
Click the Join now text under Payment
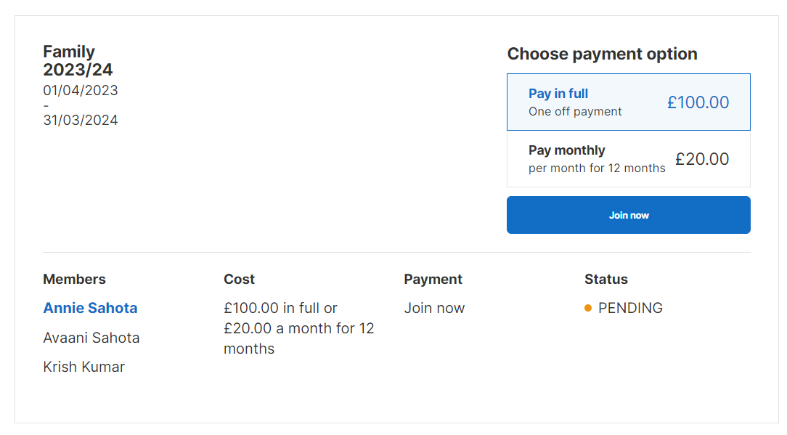[x=435, y=308]
